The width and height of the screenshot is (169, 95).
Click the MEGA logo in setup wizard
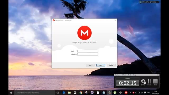coord(84,33)
